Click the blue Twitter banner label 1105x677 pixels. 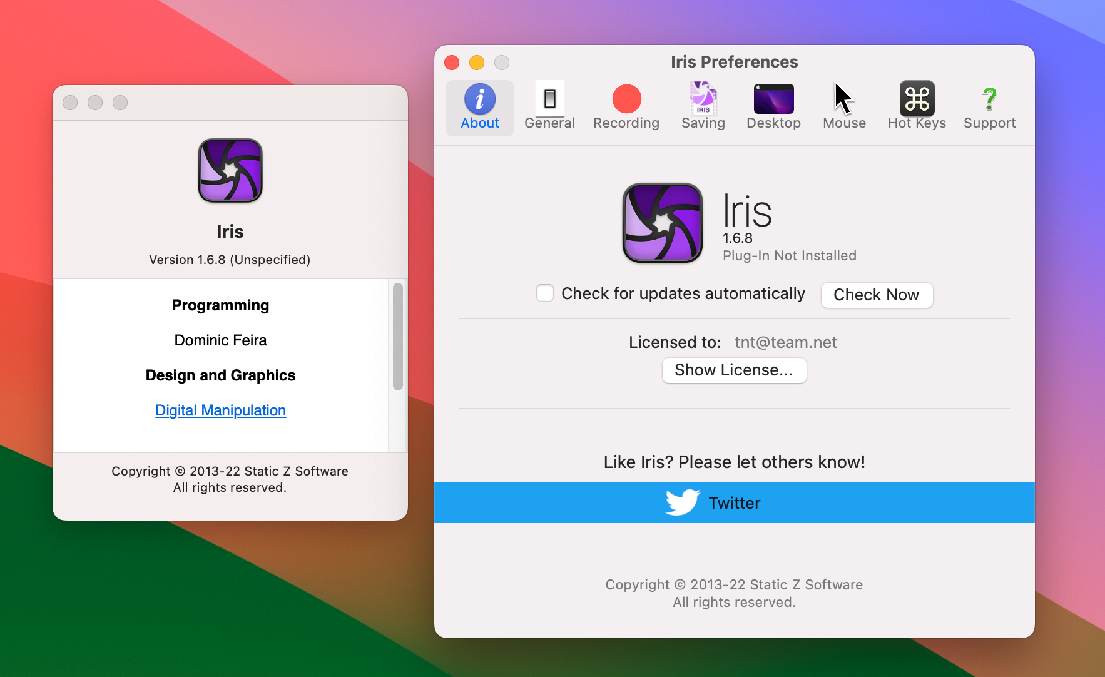click(x=735, y=503)
